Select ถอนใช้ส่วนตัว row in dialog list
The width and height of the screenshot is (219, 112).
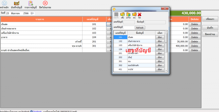coord(141,65)
